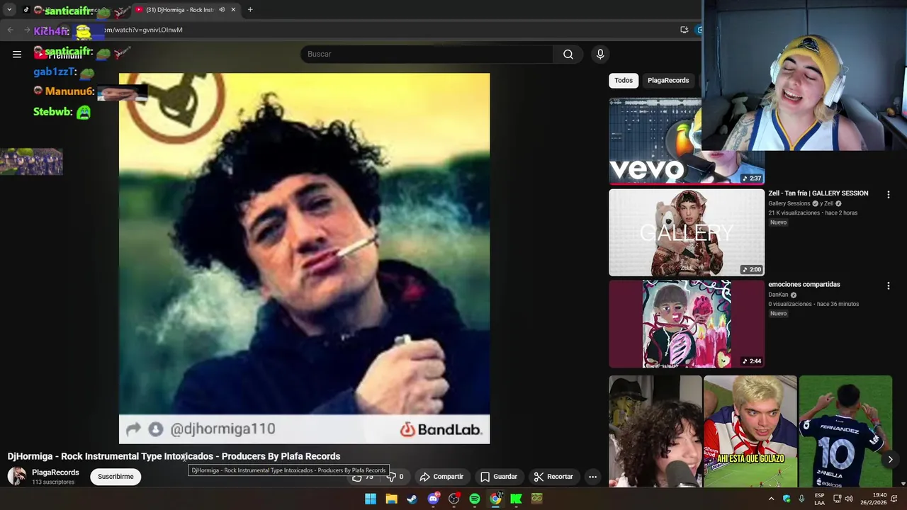Open Steam from the taskbar
This screenshot has height=510, width=907.
(412, 499)
